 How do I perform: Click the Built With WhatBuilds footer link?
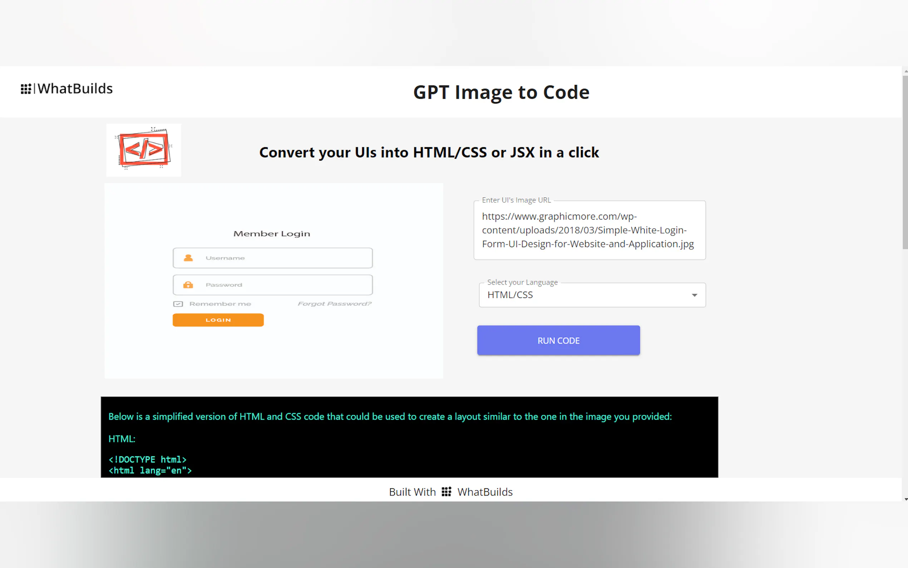pyautogui.click(x=484, y=492)
